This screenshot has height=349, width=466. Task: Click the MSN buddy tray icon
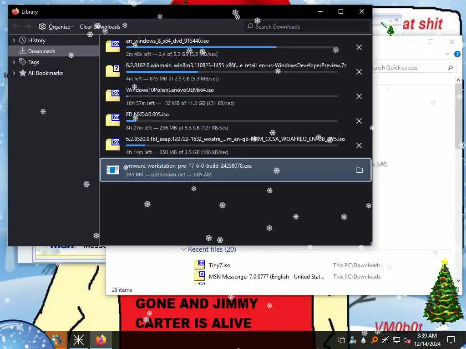pos(353,340)
